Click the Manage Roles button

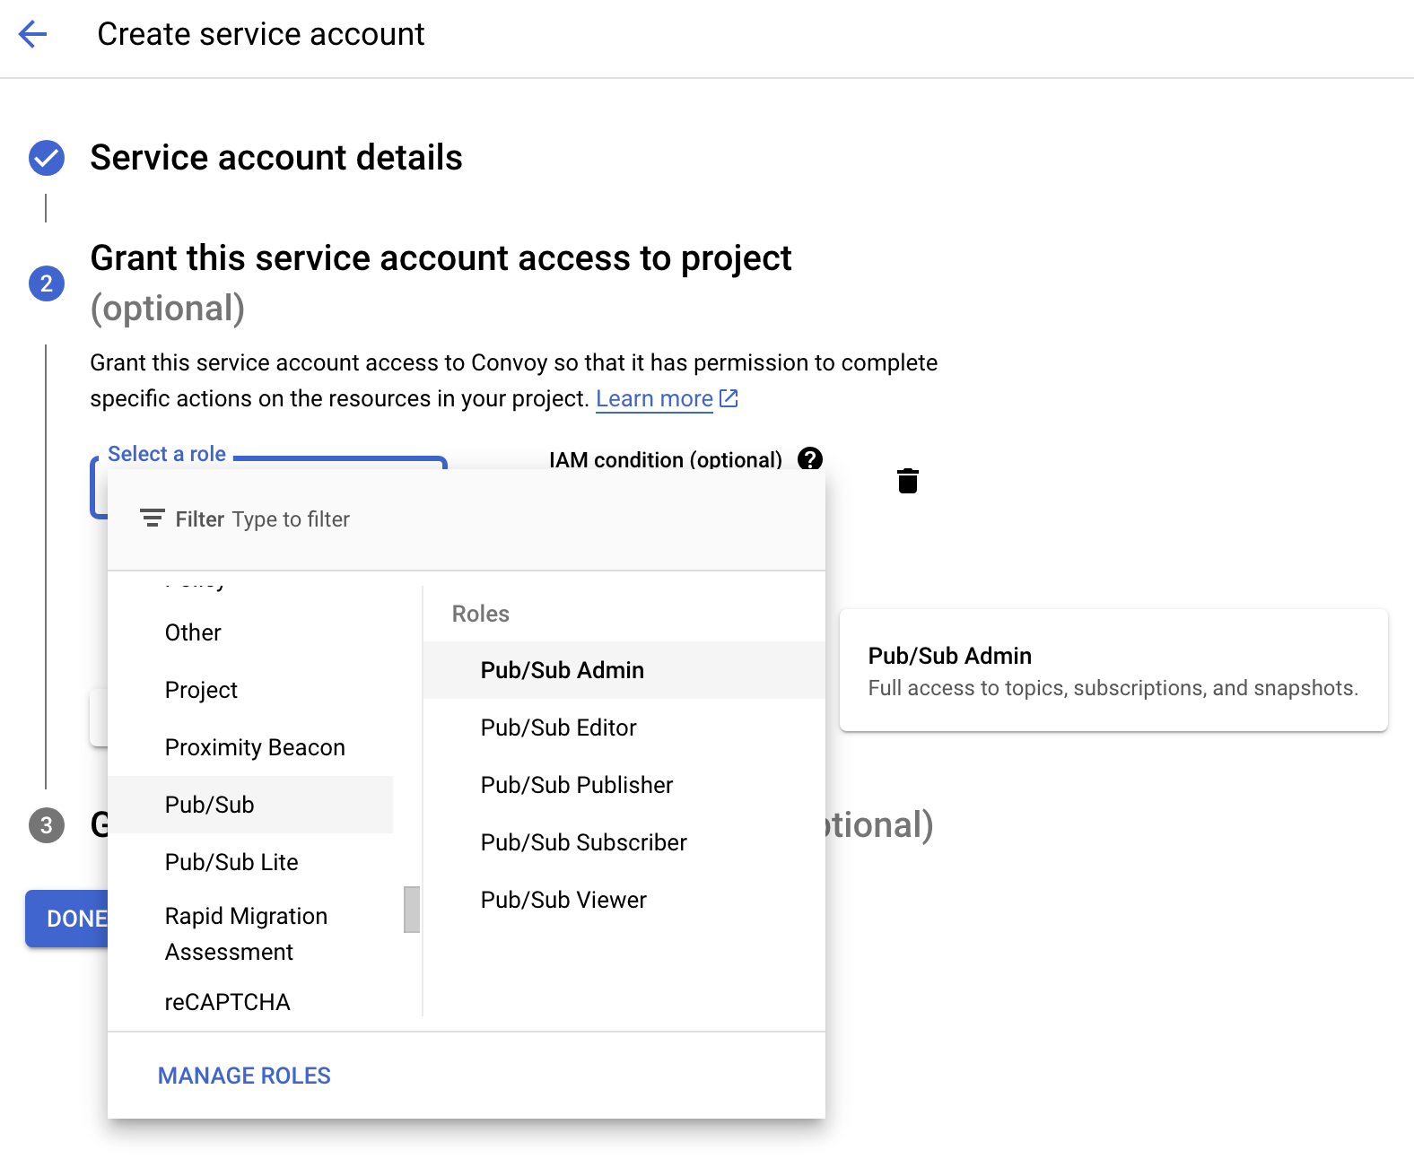pyautogui.click(x=244, y=1076)
